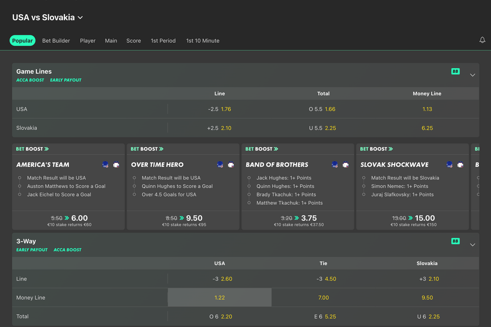Screen dimensions: 491x327
Task: Click 'Auston Matthews to Score a Goal' text
Action: pos(66,186)
